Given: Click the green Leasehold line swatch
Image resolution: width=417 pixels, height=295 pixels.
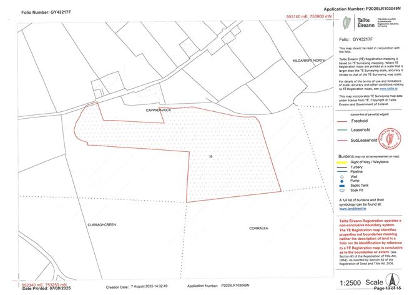Looking at the screenshot, I should (343, 131).
